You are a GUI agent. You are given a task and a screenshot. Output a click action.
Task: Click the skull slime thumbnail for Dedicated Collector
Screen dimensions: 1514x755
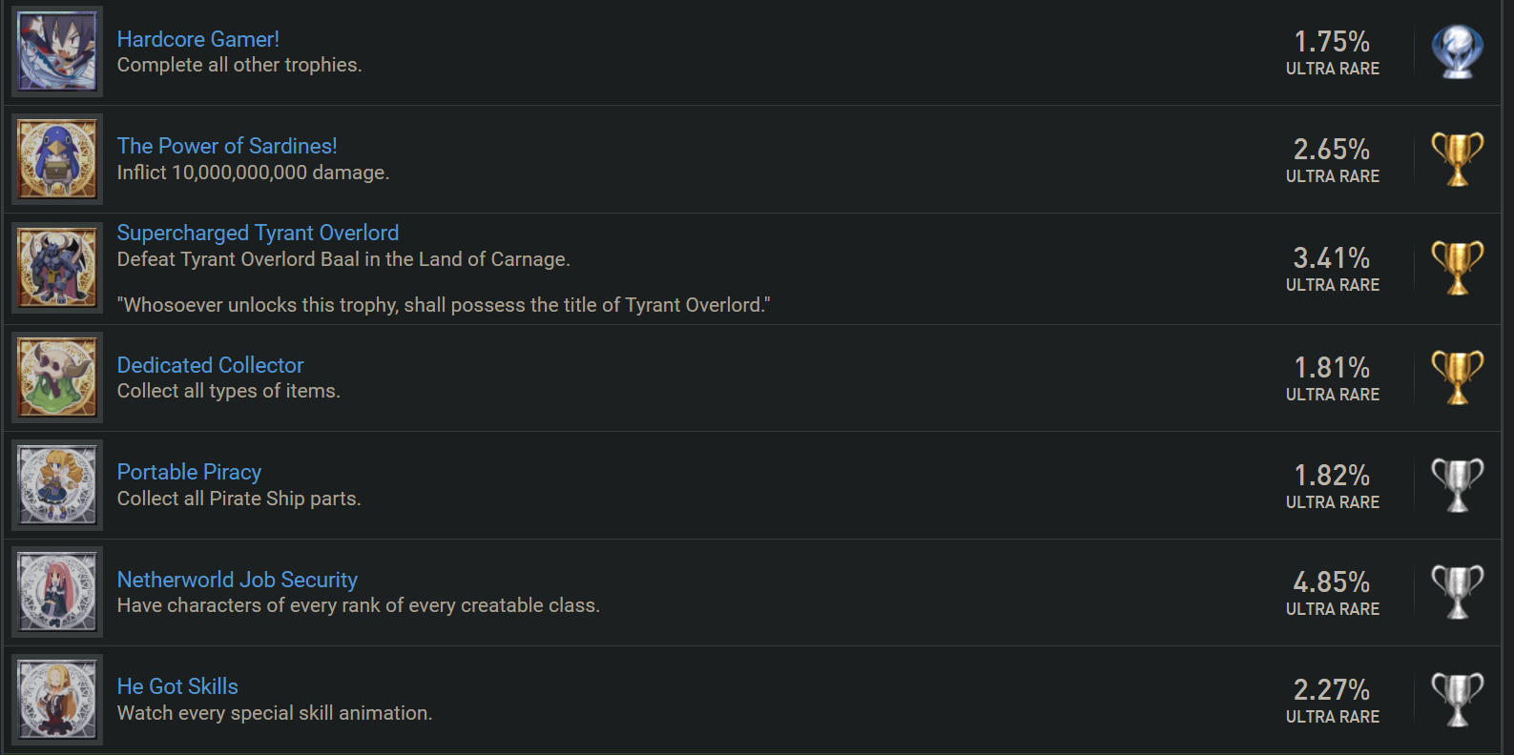click(57, 377)
